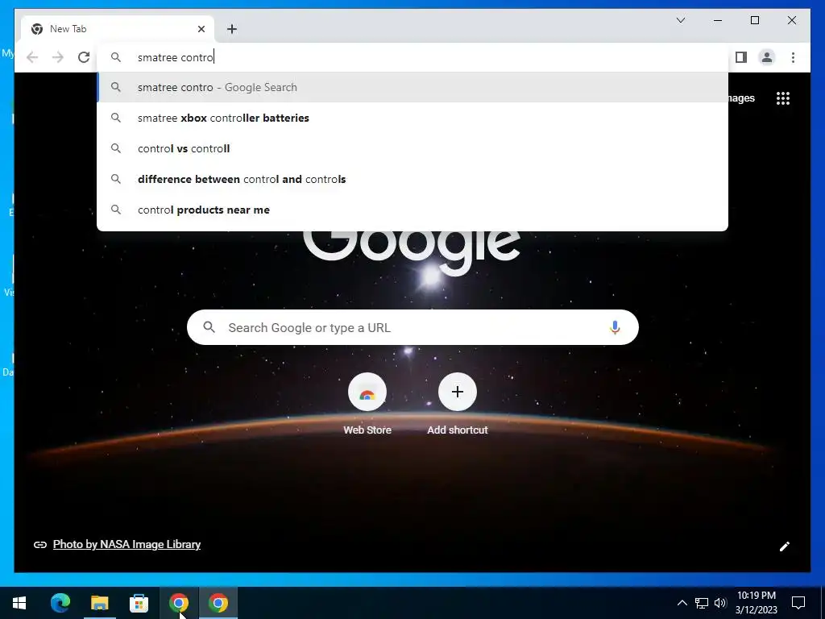The image size is (825, 619).
Task: Maximize the Chrome window
Action: 754,20
